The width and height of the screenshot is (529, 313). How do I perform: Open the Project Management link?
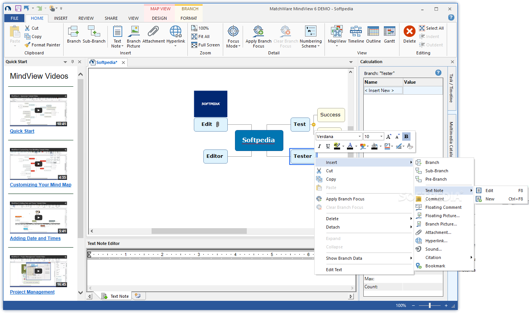pos(32,292)
